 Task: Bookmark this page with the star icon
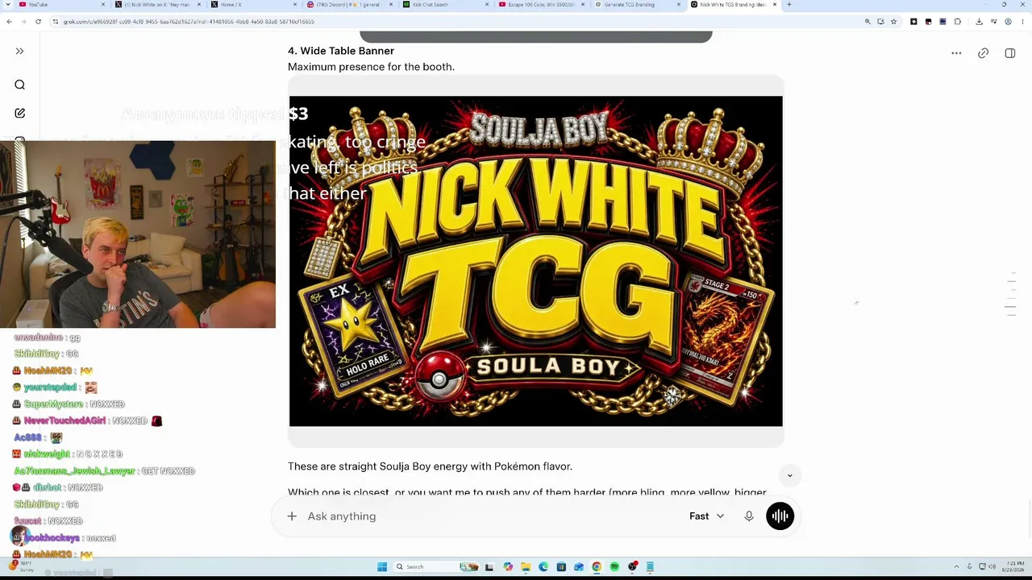click(x=893, y=22)
